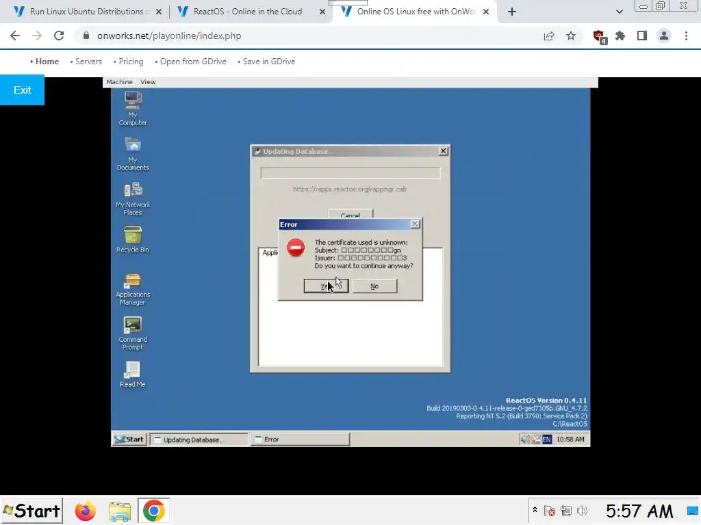
Task: Select Error taskbar item in ReactOS
Action: click(300, 440)
